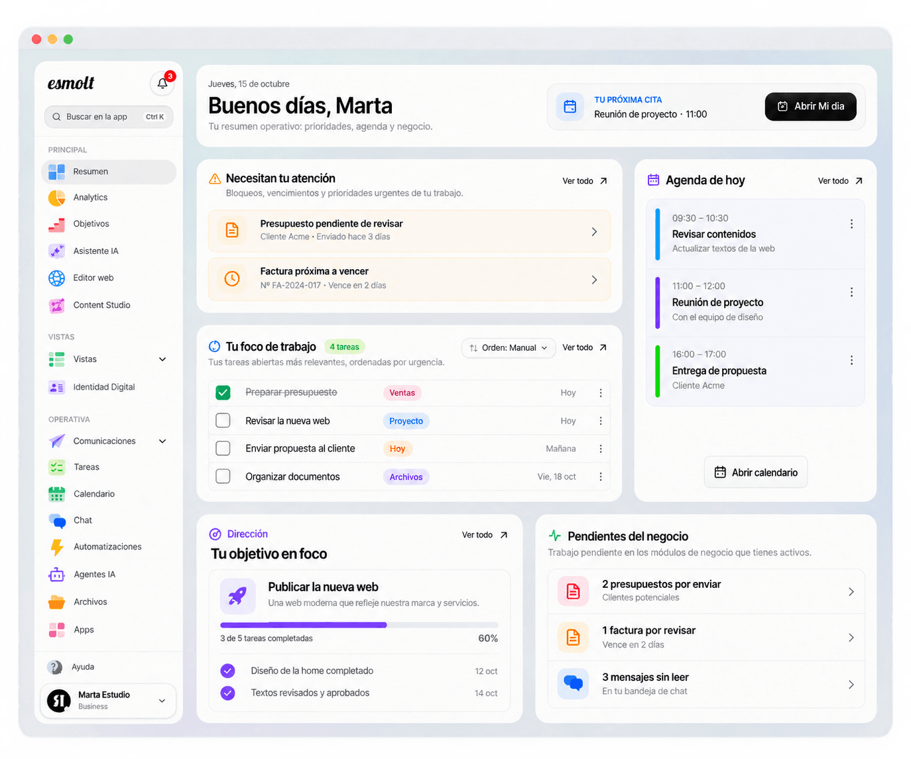Toggle Textos revisados y aprobados checkmark
The width and height of the screenshot is (911, 759).
pyautogui.click(x=227, y=693)
